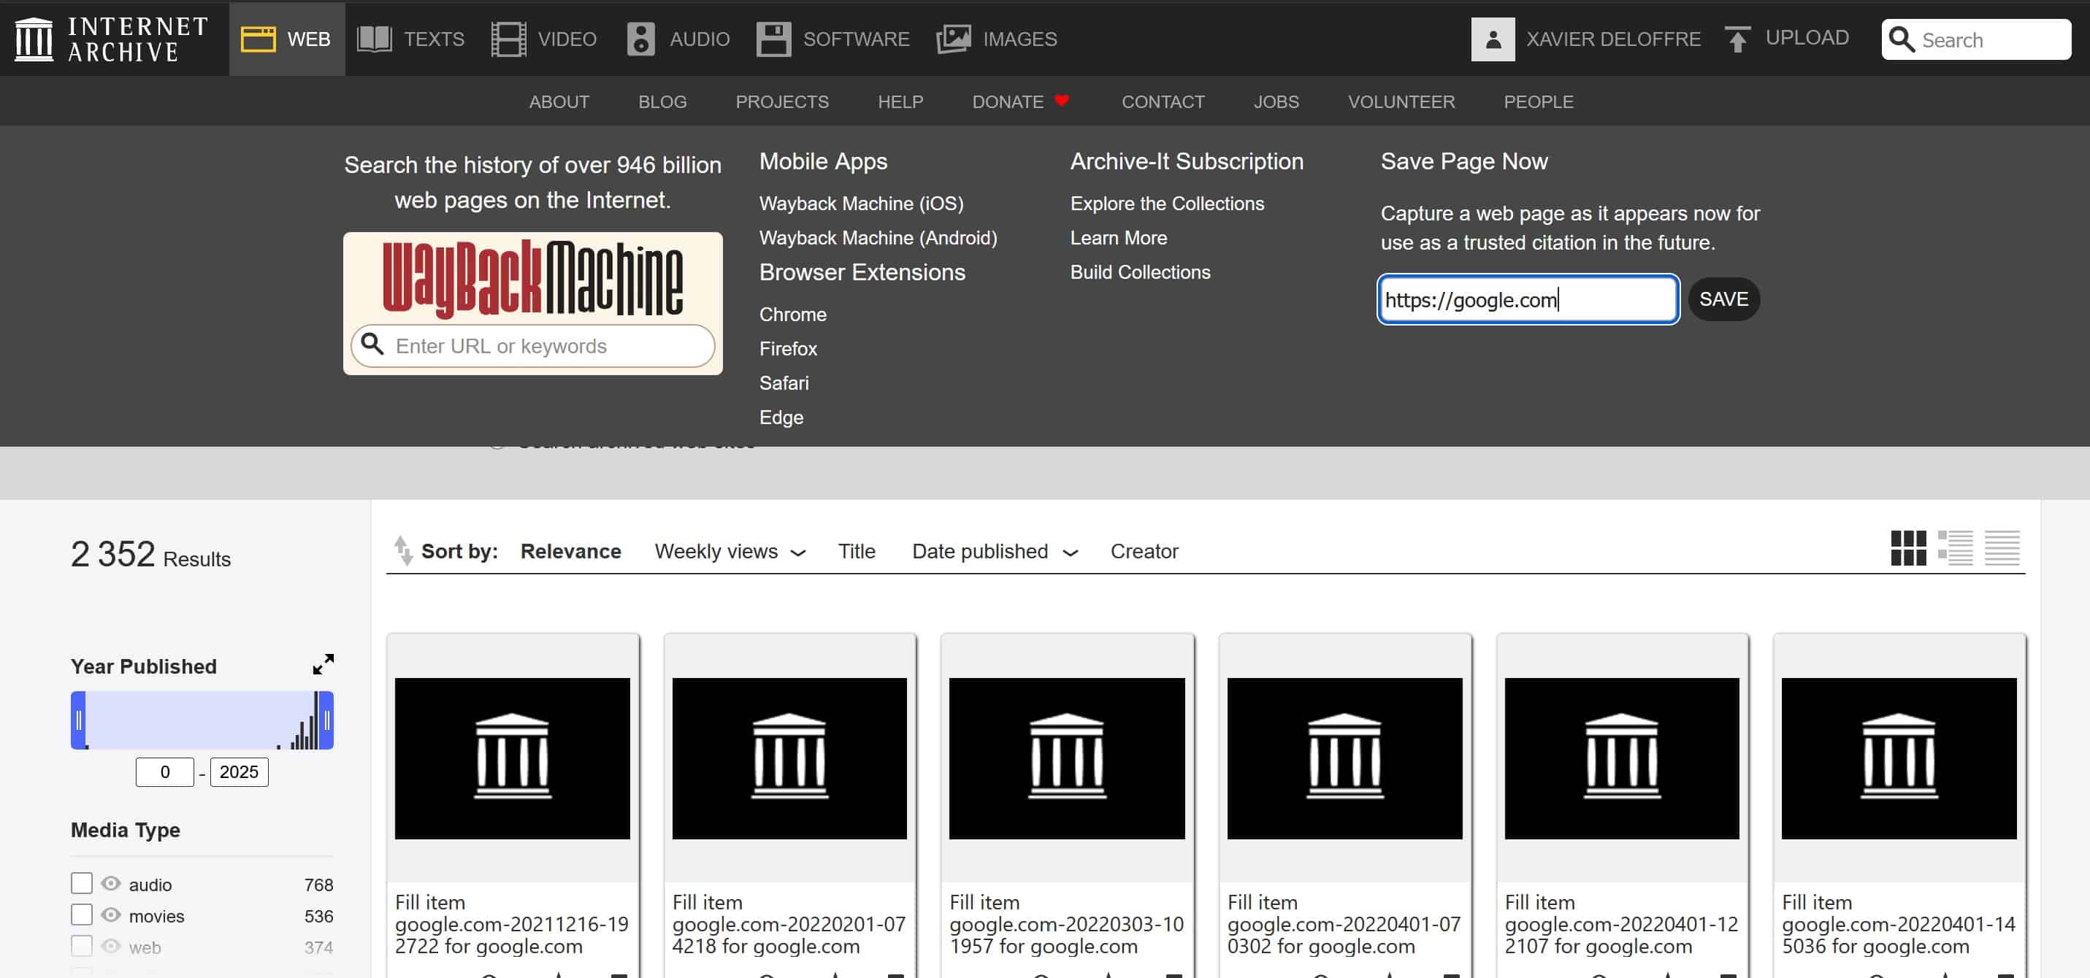Viewport: 2090px width, 978px height.
Task: Tick the web media type checkbox
Action: (x=81, y=947)
